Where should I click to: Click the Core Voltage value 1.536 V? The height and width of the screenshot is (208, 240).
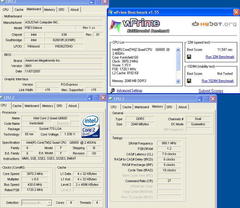click(x=70, y=134)
